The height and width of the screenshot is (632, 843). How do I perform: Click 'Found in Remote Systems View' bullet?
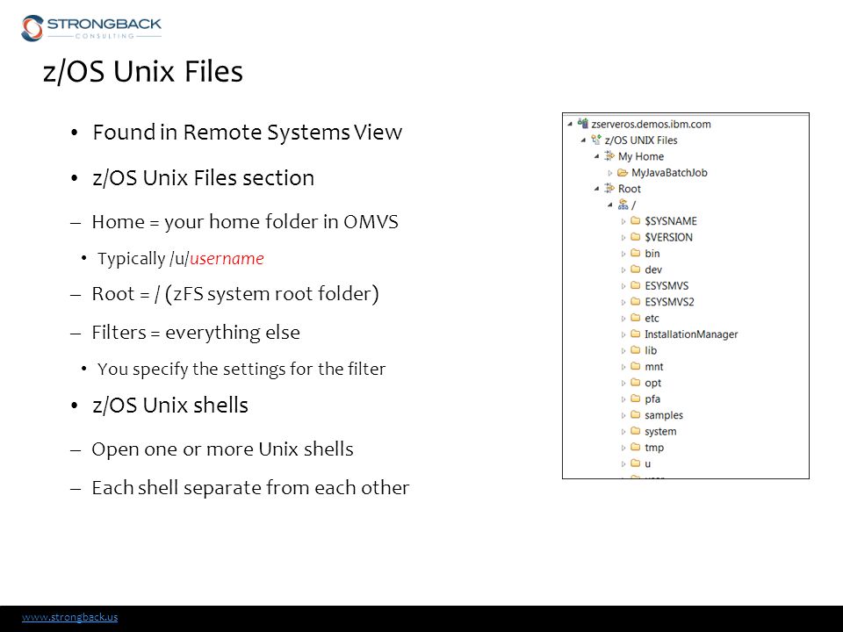click(x=248, y=133)
